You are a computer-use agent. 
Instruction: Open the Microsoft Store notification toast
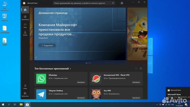pyautogui.click(x=178, y=94)
